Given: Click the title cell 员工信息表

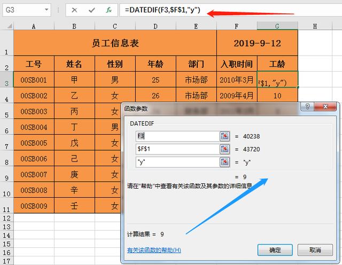Looking at the screenshot, I should pyautogui.click(x=115, y=43).
